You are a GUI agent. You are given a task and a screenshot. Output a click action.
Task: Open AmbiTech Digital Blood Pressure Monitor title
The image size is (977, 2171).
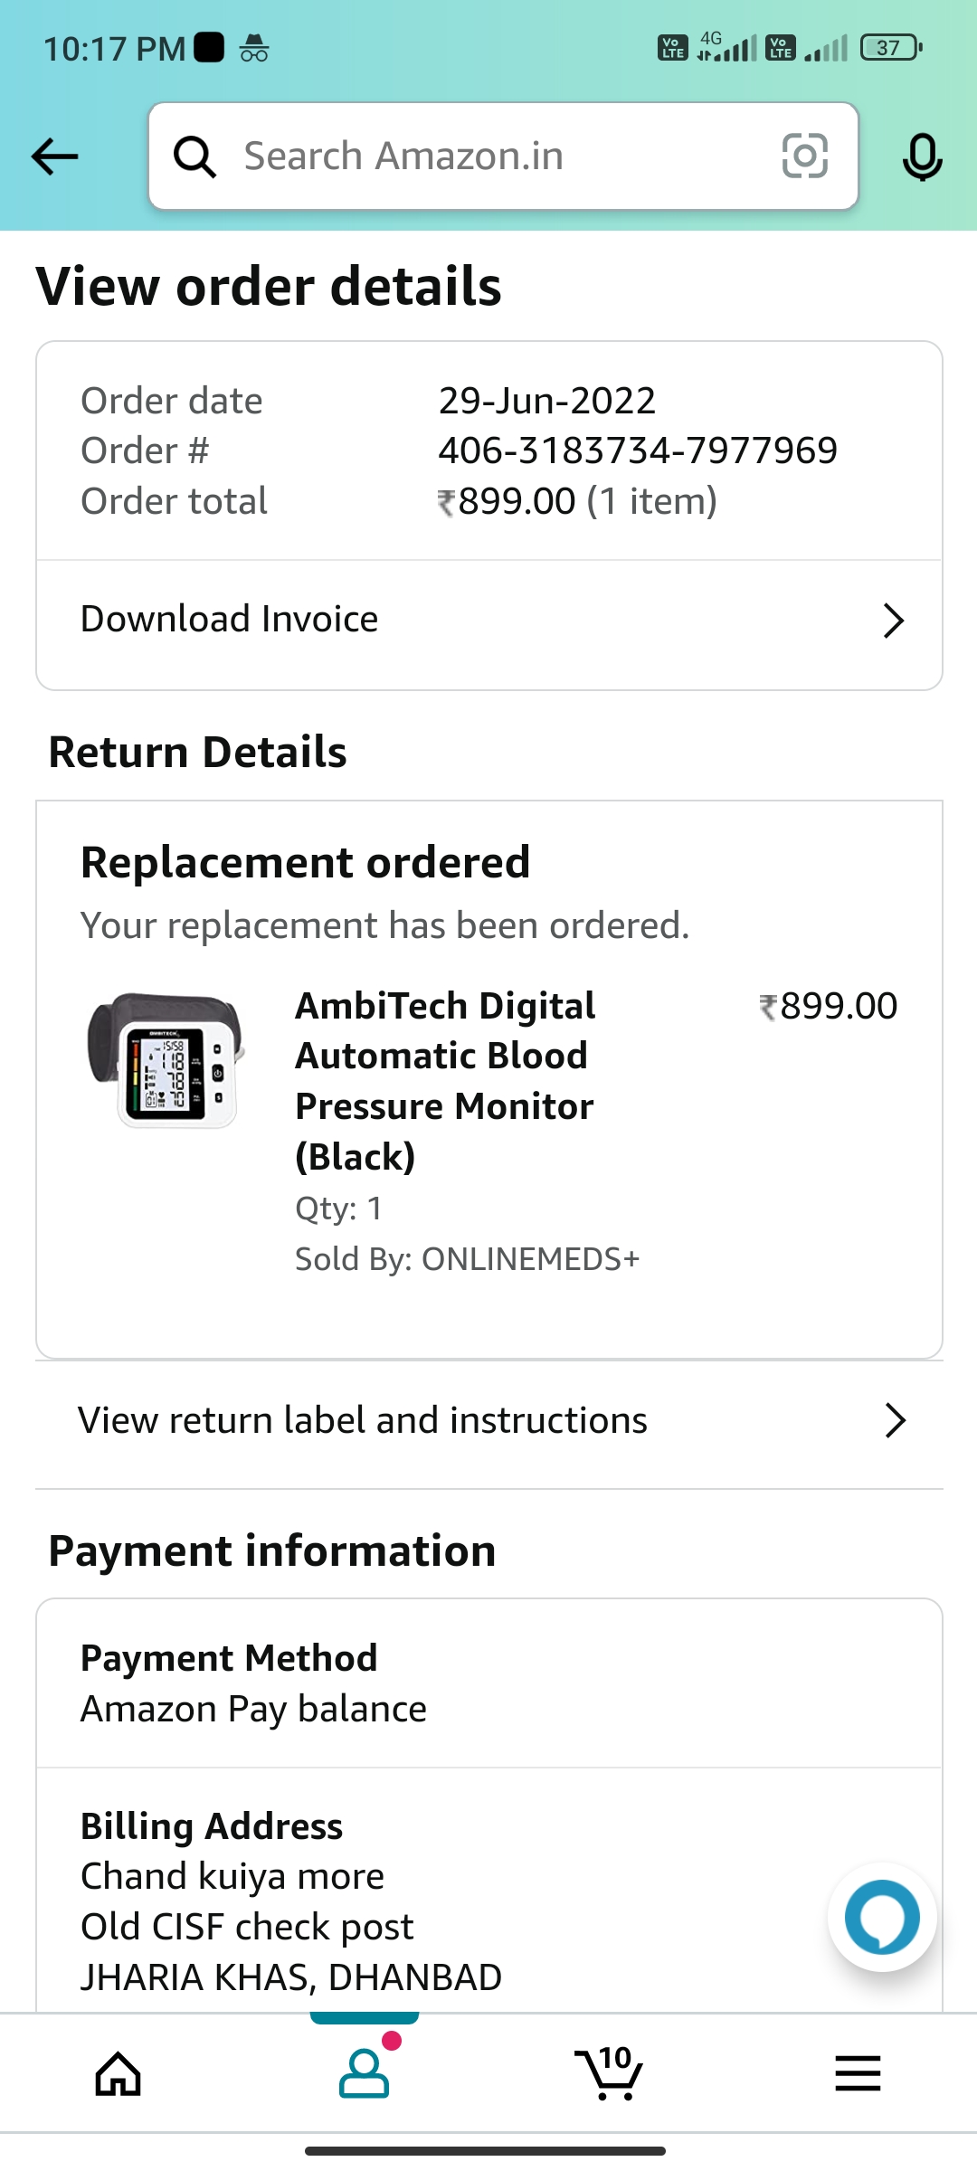pos(445,1081)
